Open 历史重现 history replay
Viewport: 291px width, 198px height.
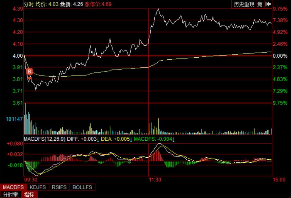pos(244,4)
